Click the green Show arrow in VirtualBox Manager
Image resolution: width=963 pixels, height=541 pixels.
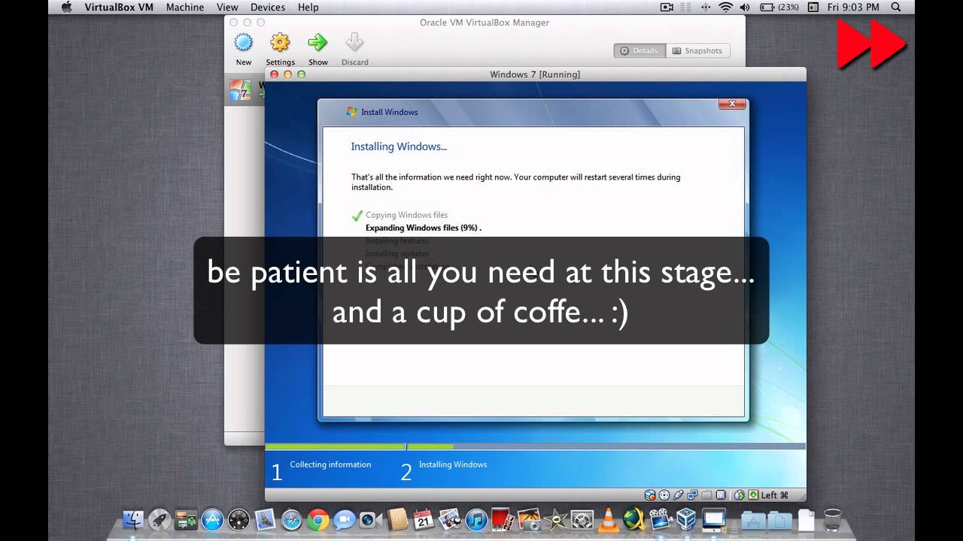pos(317,42)
